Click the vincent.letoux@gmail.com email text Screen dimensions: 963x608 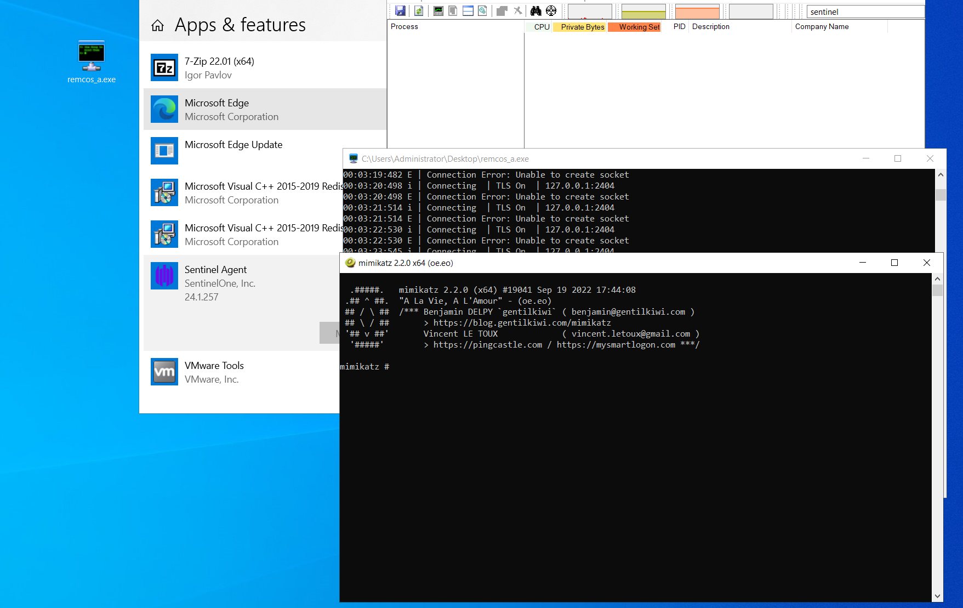tap(631, 334)
